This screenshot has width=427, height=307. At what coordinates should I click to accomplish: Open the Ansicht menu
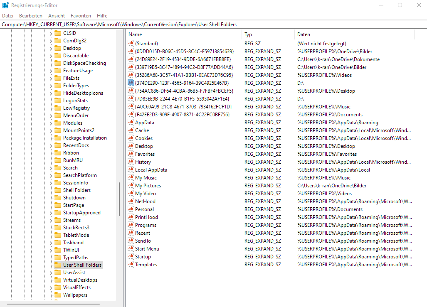[x=57, y=16]
